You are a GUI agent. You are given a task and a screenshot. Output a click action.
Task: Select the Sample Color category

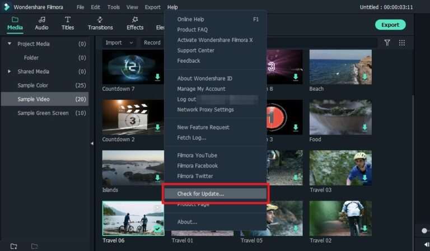[32, 86]
